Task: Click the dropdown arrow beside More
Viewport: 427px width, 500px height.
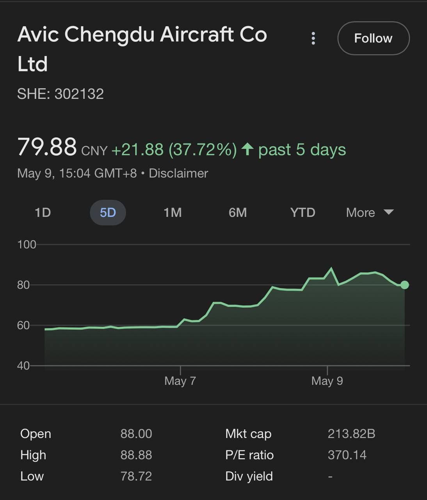Action: click(x=388, y=212)
